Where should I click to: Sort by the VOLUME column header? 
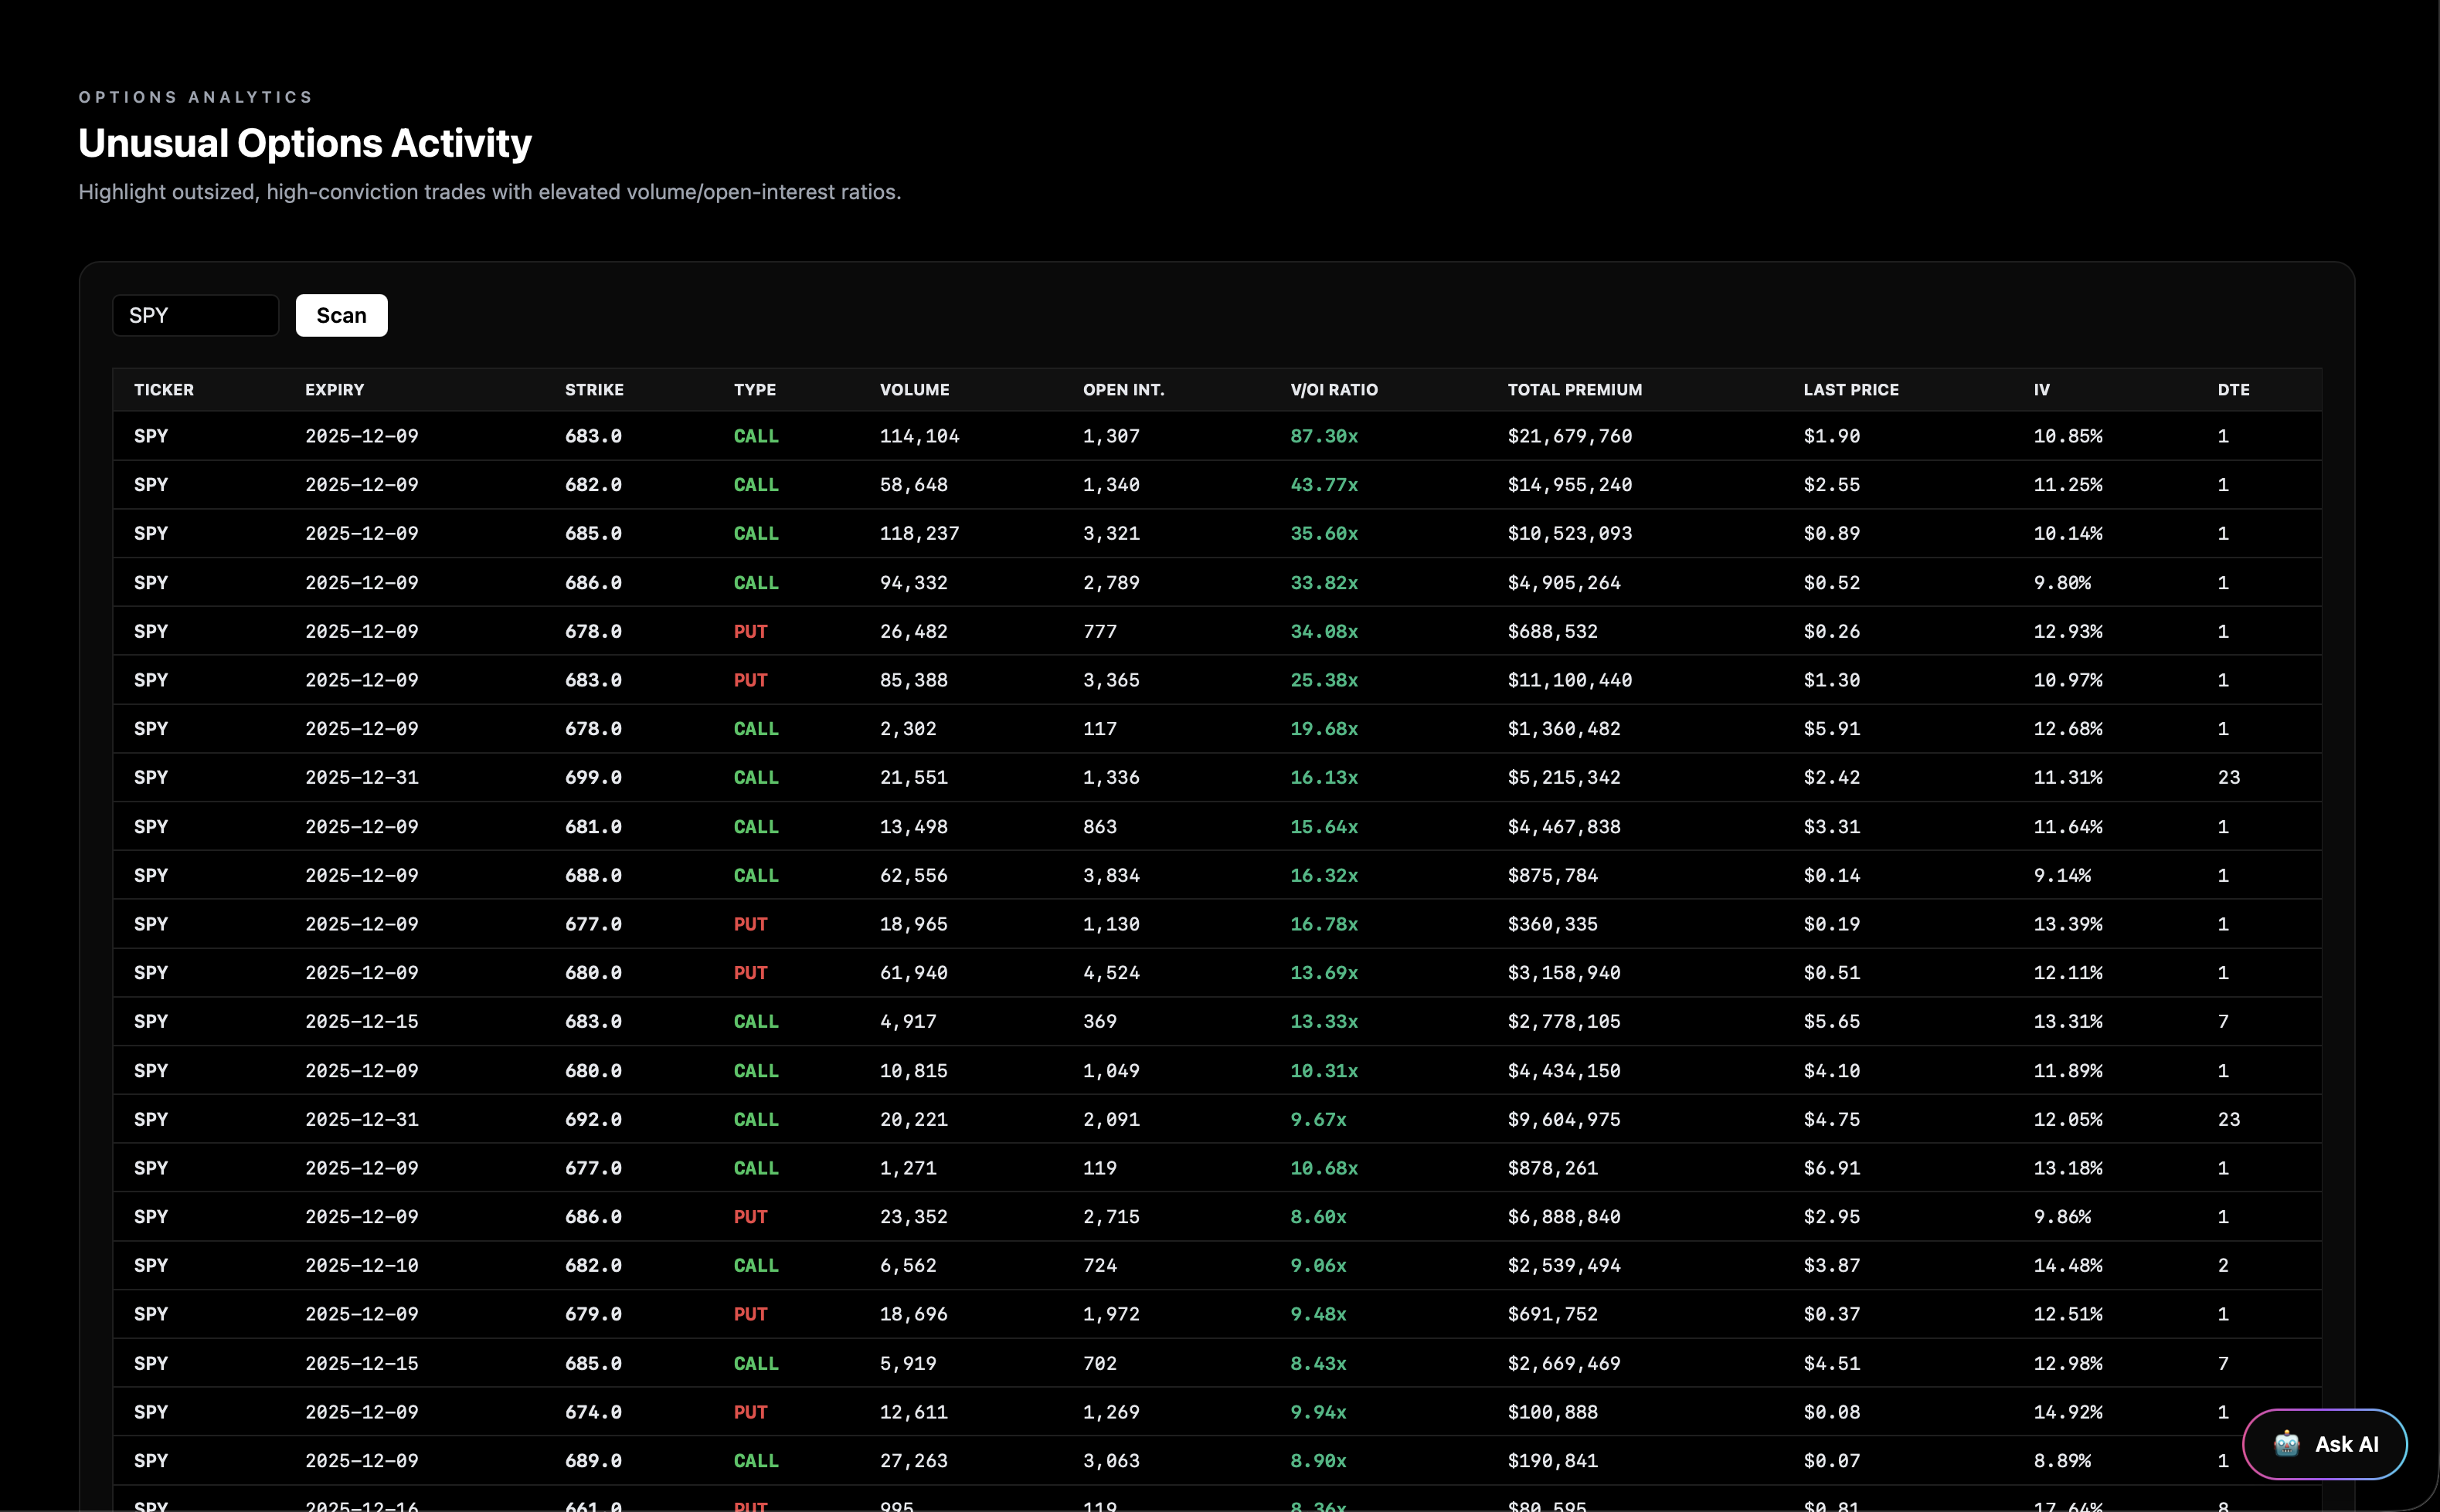click(914, 390)
